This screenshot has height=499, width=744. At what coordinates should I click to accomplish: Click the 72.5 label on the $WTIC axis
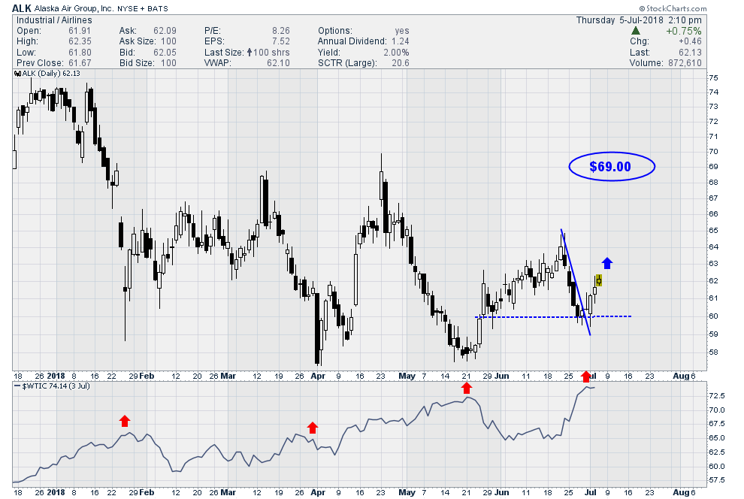point(717,395)
